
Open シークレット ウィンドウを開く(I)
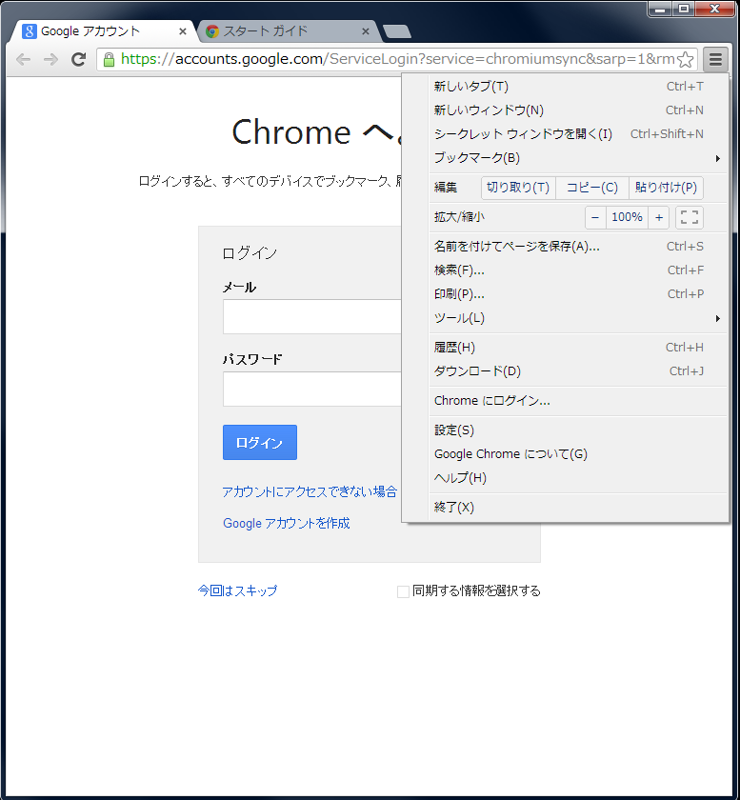click(565, 133)
